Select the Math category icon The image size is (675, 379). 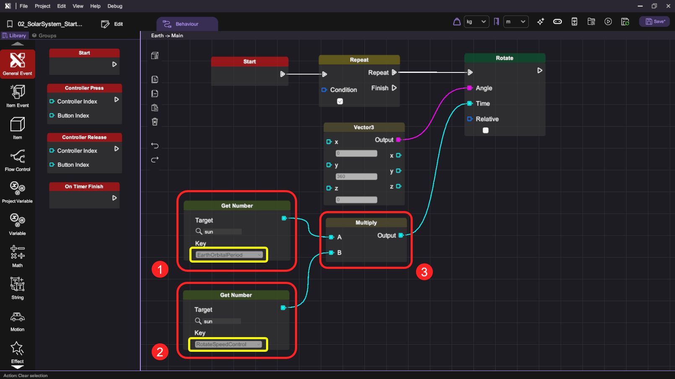click(x=17, y=255)
